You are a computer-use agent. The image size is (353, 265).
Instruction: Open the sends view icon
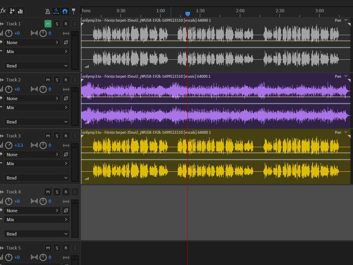tap(12, 11)
